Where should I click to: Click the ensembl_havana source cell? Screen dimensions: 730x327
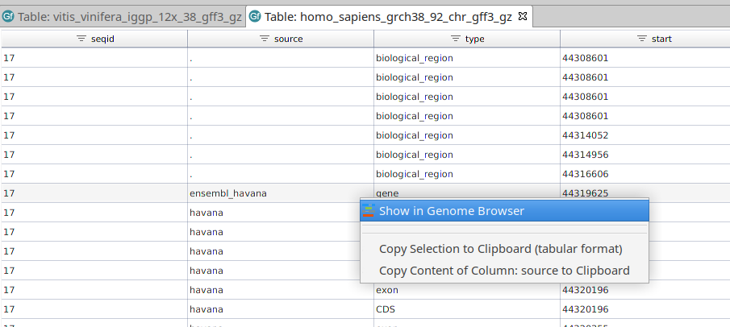[x=227, y=193]
